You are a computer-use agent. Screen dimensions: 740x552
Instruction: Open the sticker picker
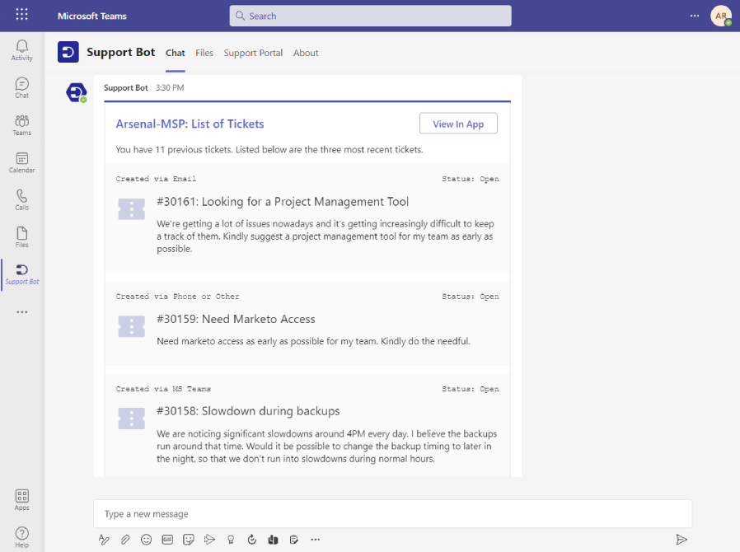pyautogui.click(x=189, y=540)
